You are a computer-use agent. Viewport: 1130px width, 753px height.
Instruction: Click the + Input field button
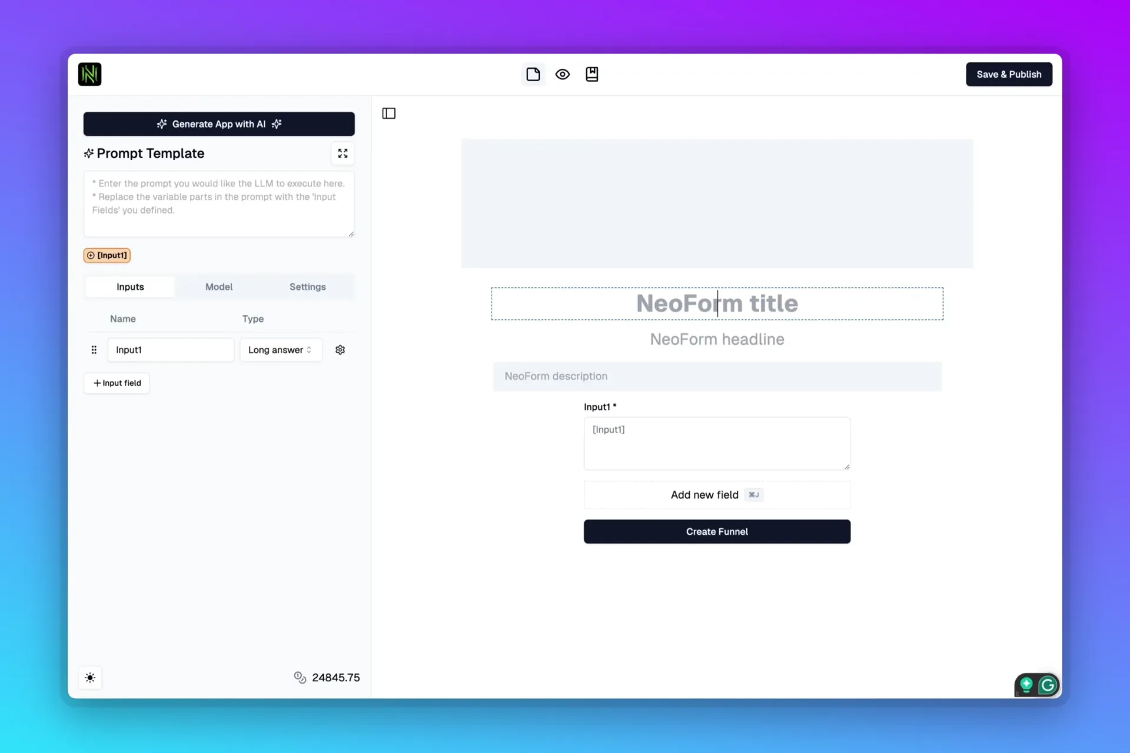point(117,383)
